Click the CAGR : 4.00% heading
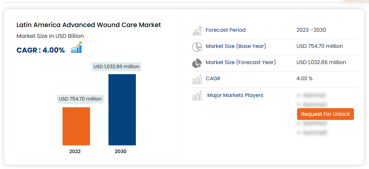 pos(41,50)
